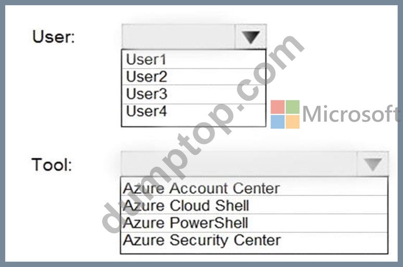Screen dimensions: 403x267
Task: Click the green square of Microsoft logo
Action: [x=293, y=107]
